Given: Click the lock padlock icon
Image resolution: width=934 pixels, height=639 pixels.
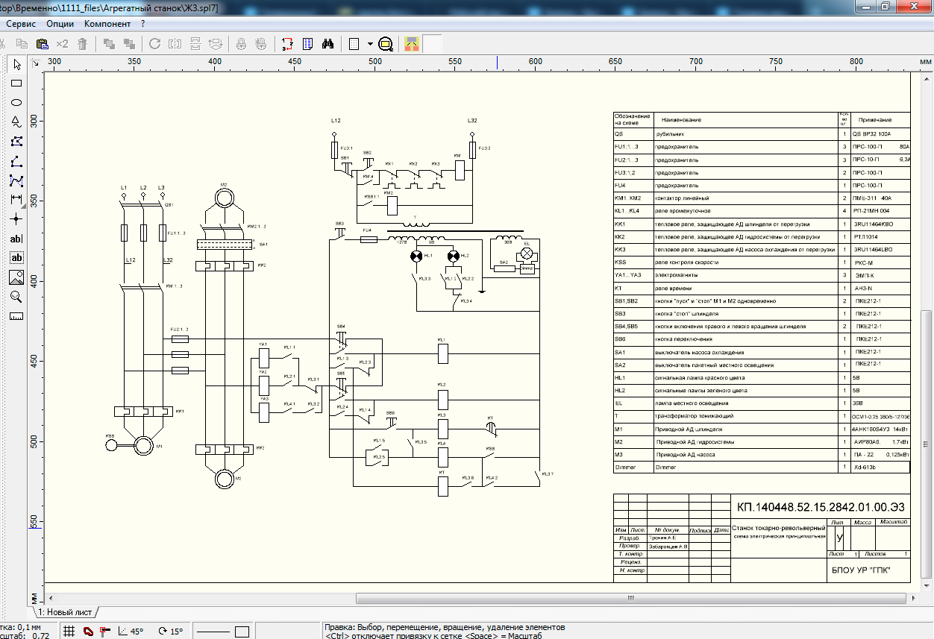Looking at the screenshot, I should click(242, 43).
